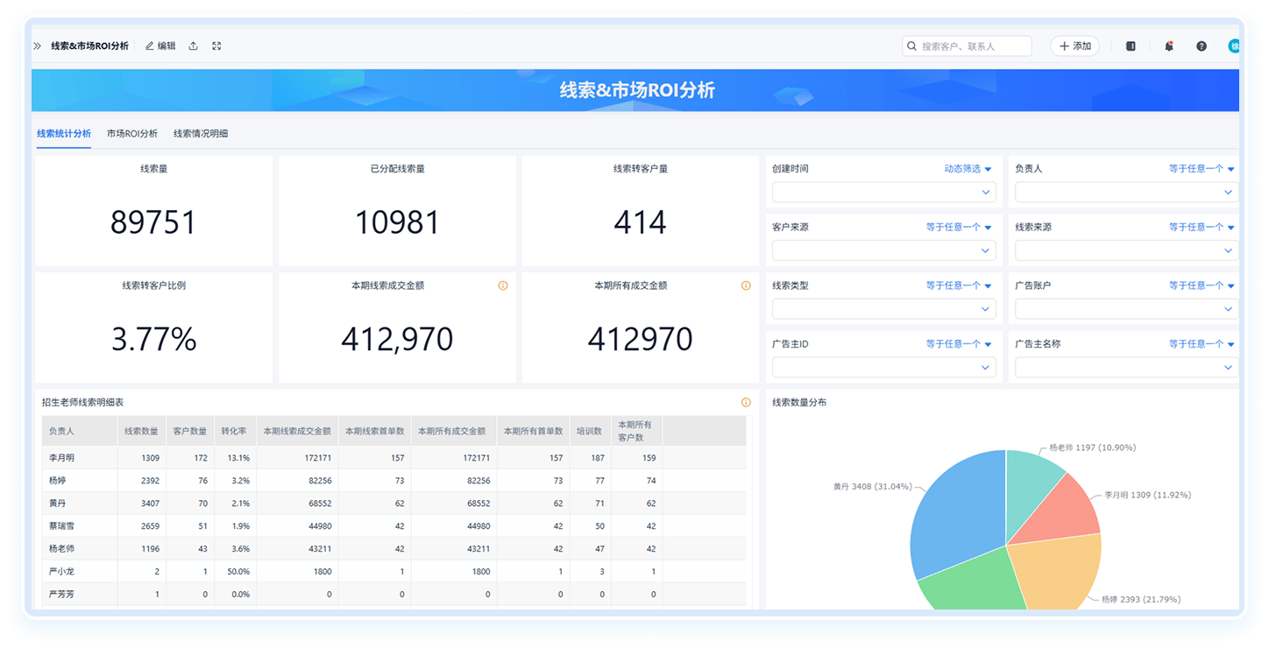The image size is (1269, 648).
Task: Click the share/export icon beside 编辑
Action: pyautogui.click(x=194, y=46)
